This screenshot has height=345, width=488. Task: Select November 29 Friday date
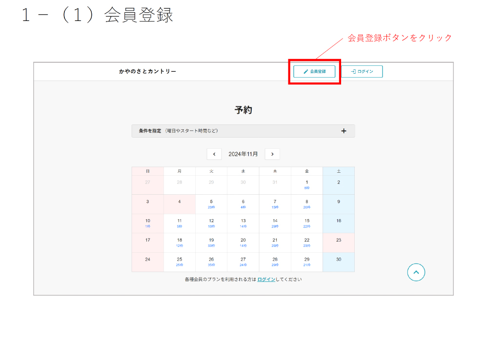point(306,262)
